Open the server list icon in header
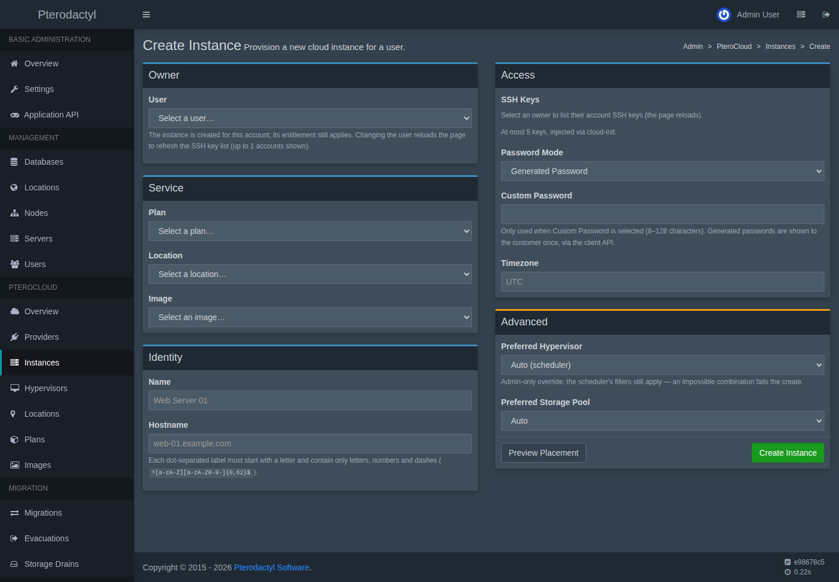Image resolution: width=839 pixels, height=582 pixels. point(801,15)
